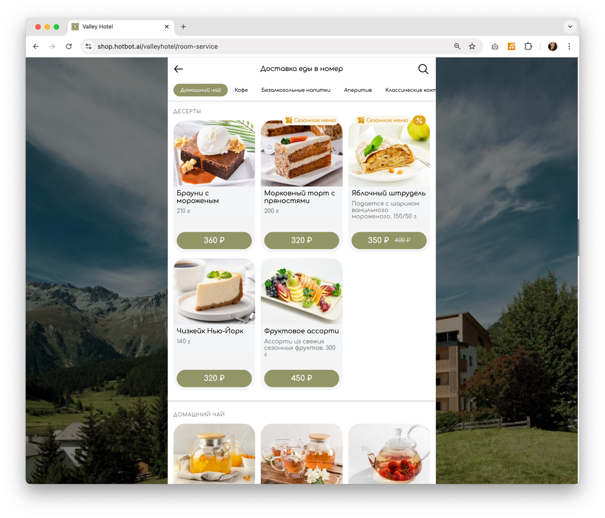Open the browser profile avatar
605x518 pixels.
coord(552,47)
